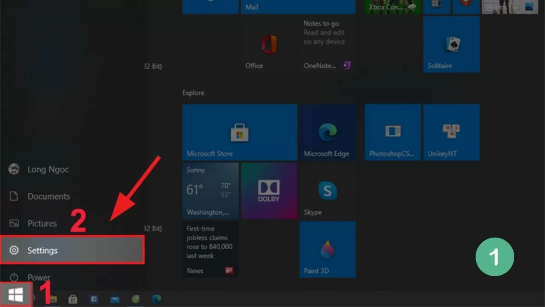Open the Dolby tile
This screenshot has height=307, width=545.
(269, 191)
